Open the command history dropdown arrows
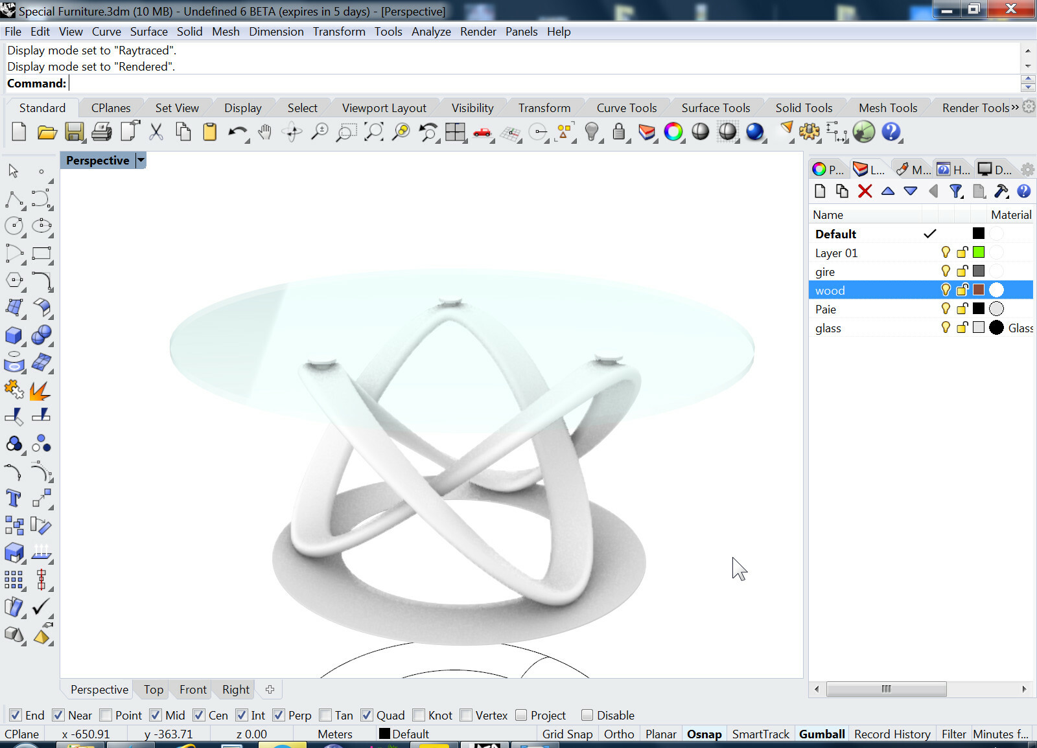The image size is (1037, 748). pyautogui.click(x=1027, y=83)
